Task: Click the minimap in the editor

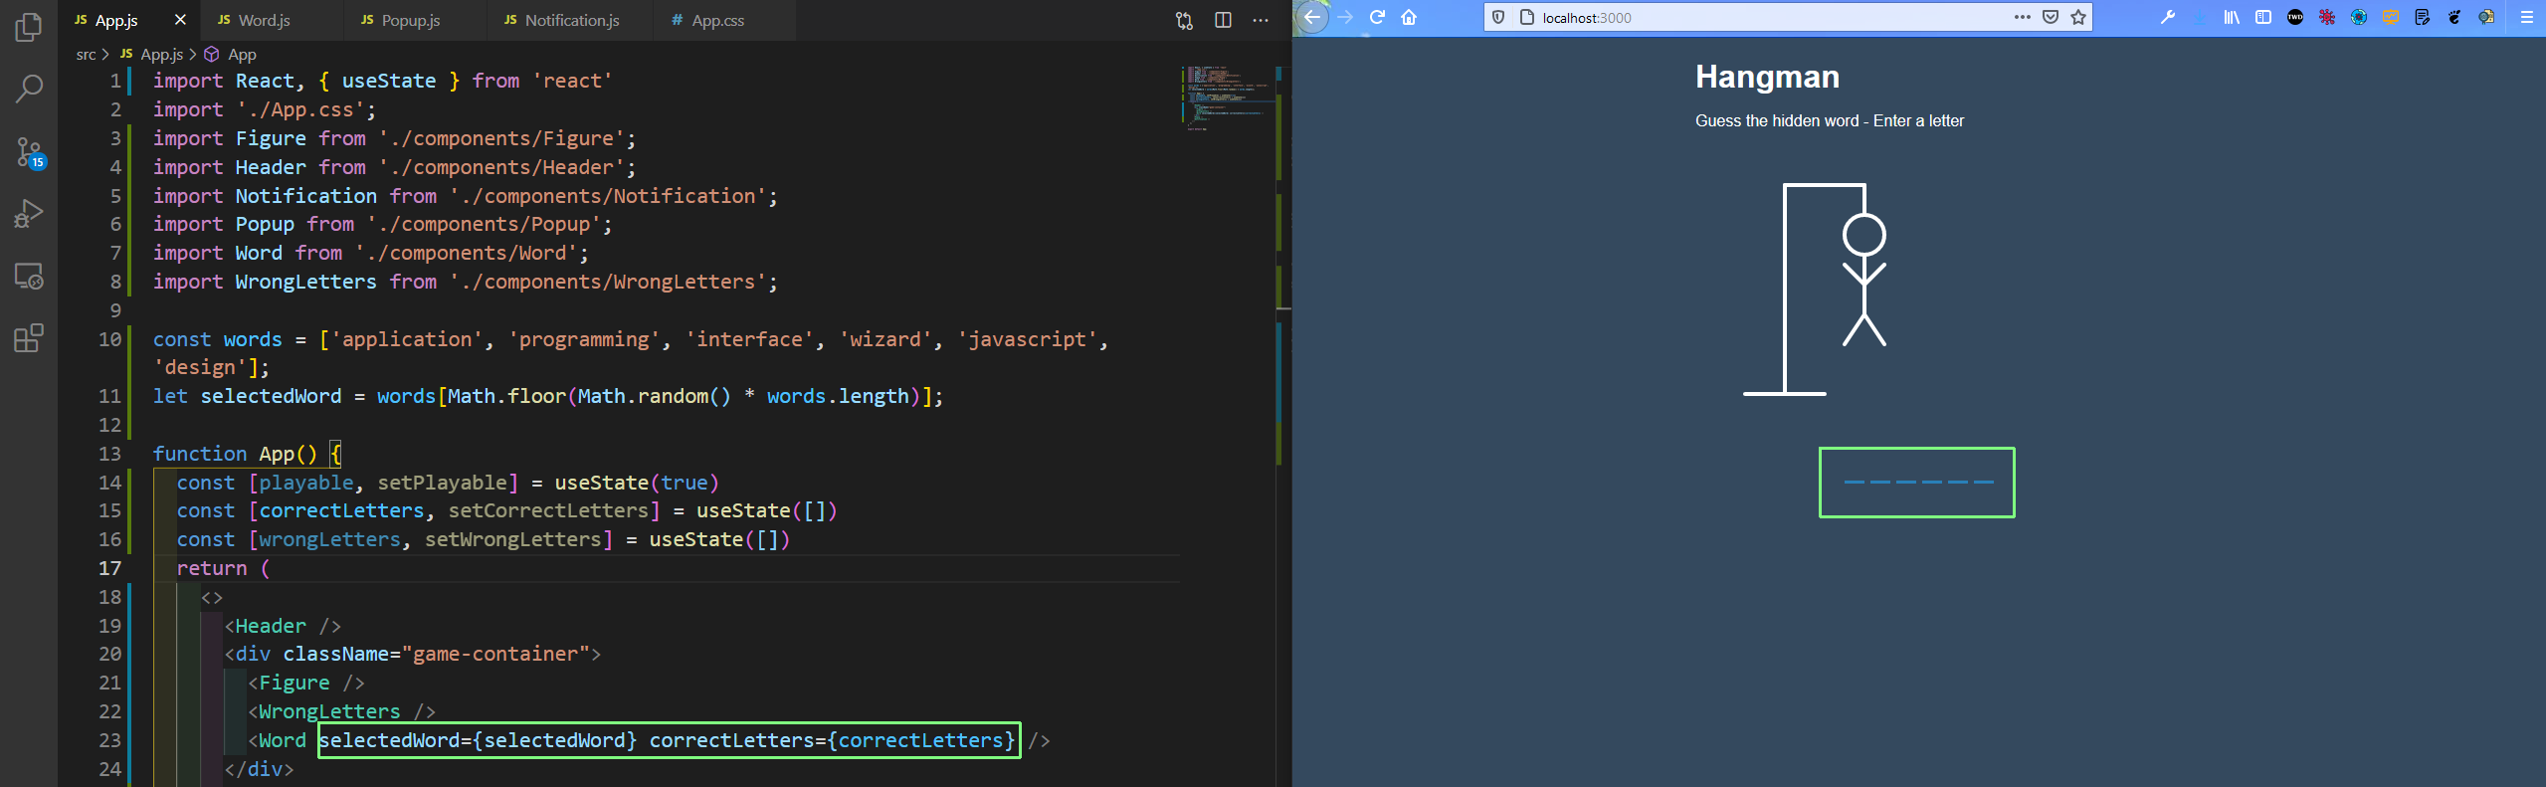Action: (x=1227, y=99)
